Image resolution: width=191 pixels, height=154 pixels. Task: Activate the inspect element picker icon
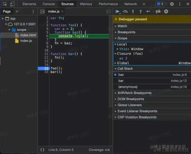5,4
